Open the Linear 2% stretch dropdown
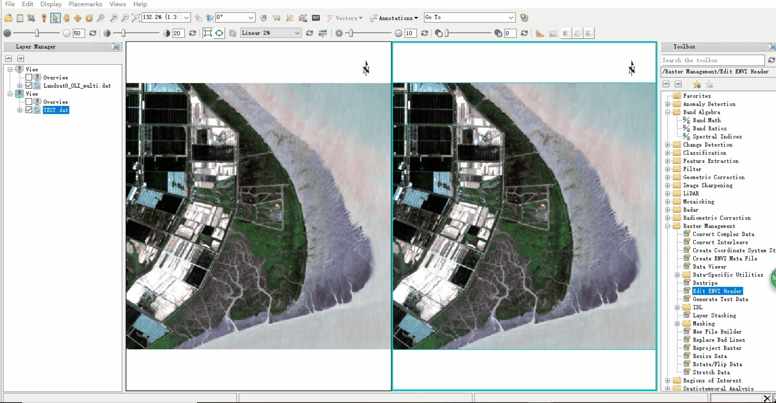This screenshot has height=403, width=776. point(297,33)
